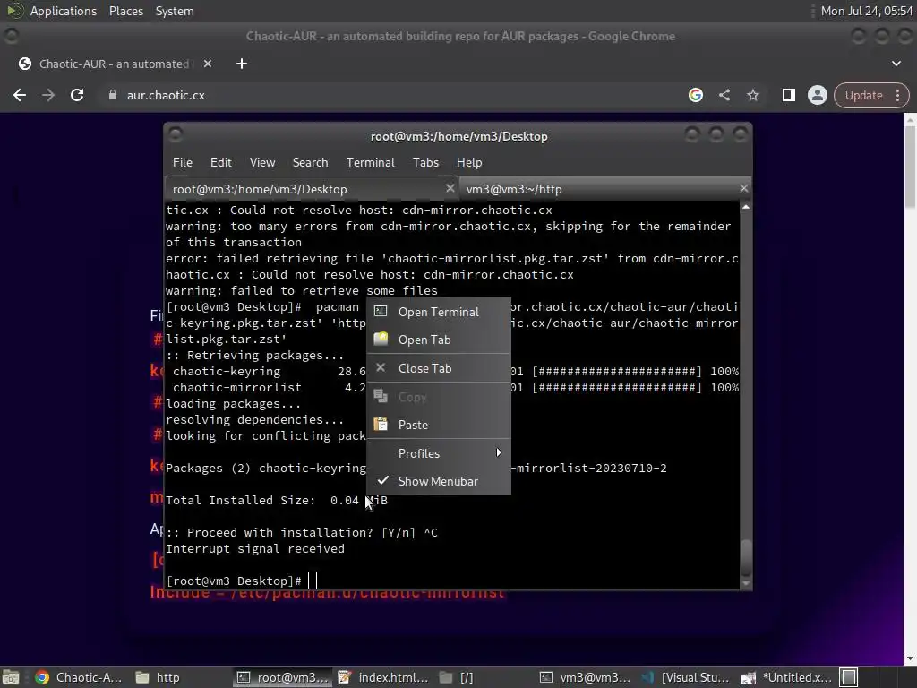Open the [/] folder taskbar item
The width and height of the screenshot is (917, 688).
(456, 677)
